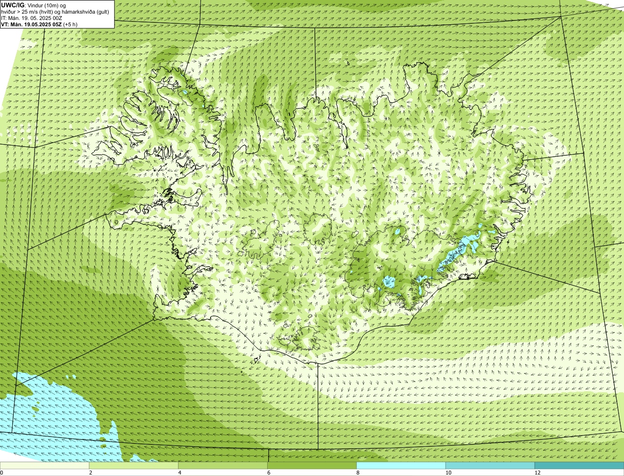Click the legend tick label '10'

[x=448, y=473]
